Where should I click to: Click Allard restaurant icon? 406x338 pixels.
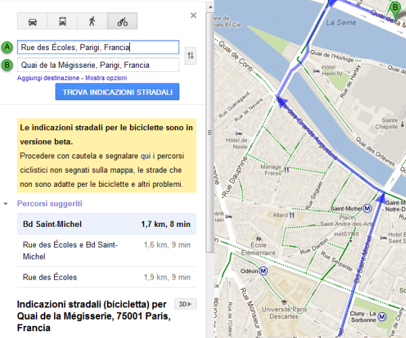(x=292, y=215)
